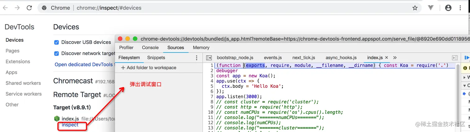Screen dimensions: 470x132
Task: Toggle Discover USB devices checkbox
Action: 57,42
